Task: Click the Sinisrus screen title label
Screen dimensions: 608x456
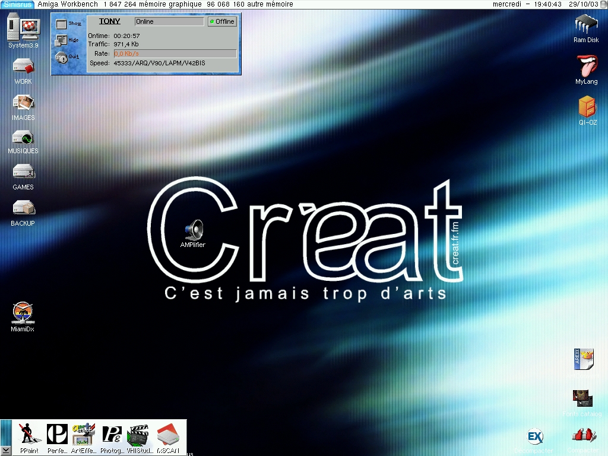Action: pos(17,4)
